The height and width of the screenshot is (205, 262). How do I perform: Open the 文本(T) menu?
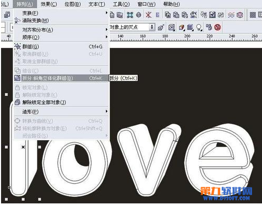[x=97, y=4]
